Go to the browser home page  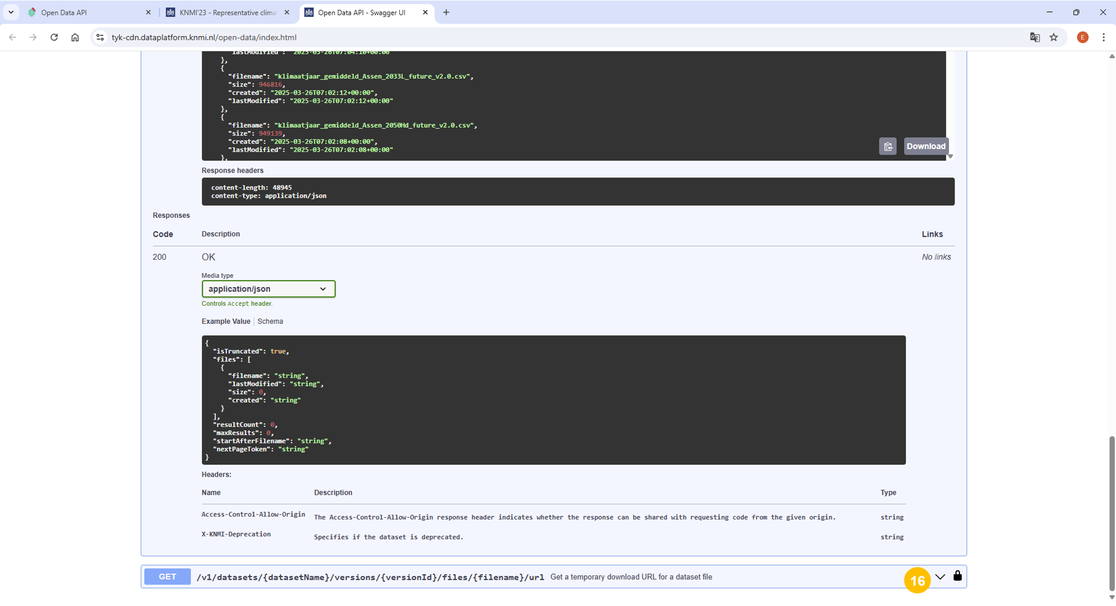(x=75, y=37)
